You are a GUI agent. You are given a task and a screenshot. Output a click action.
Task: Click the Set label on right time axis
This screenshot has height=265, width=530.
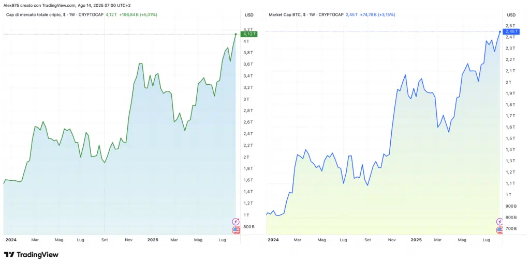pos(367,240)
